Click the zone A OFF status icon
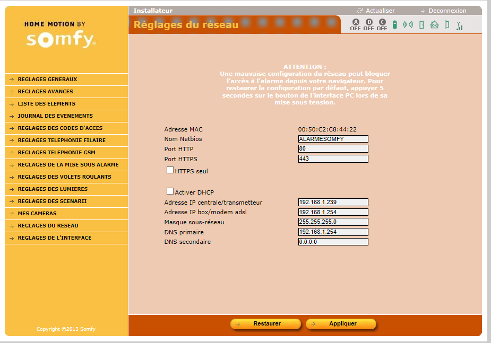 pos(356,25)
